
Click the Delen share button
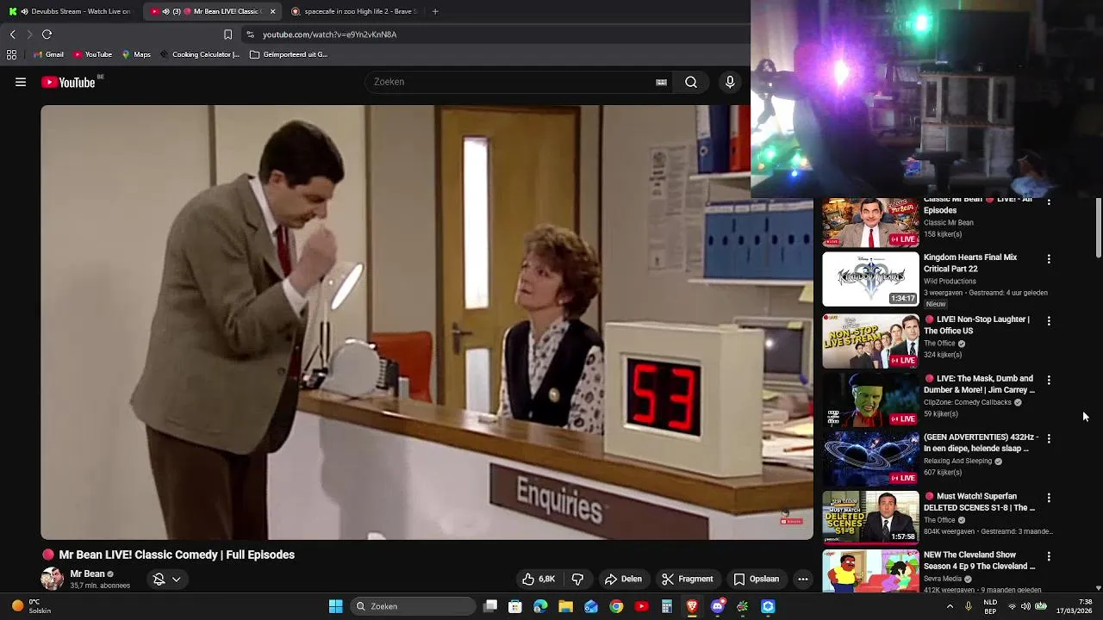click(623, 579)
